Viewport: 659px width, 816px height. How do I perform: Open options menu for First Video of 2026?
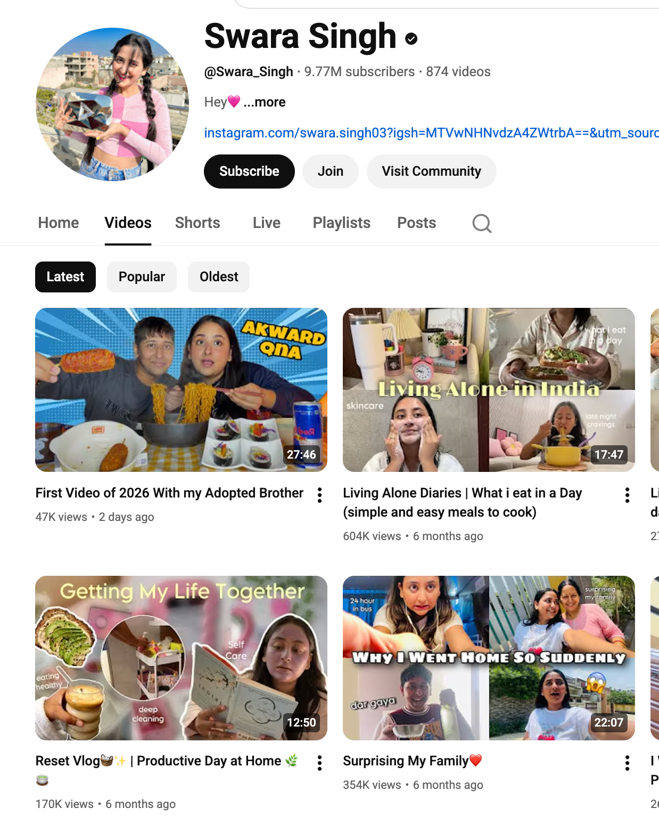[x=319, y=495]
